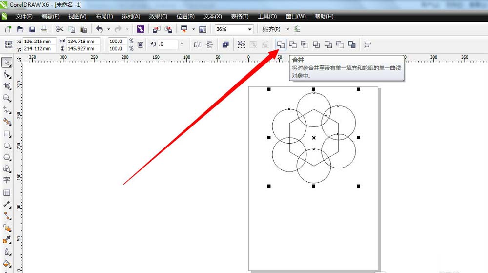This screenshot has height=273, width=488.
Task: Toggle the lock ratio button
Action: 141,44
